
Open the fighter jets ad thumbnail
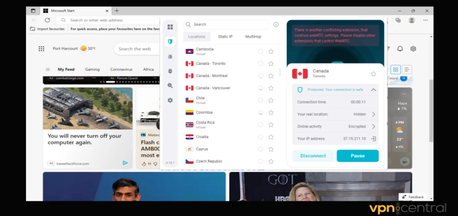[88, 108]
